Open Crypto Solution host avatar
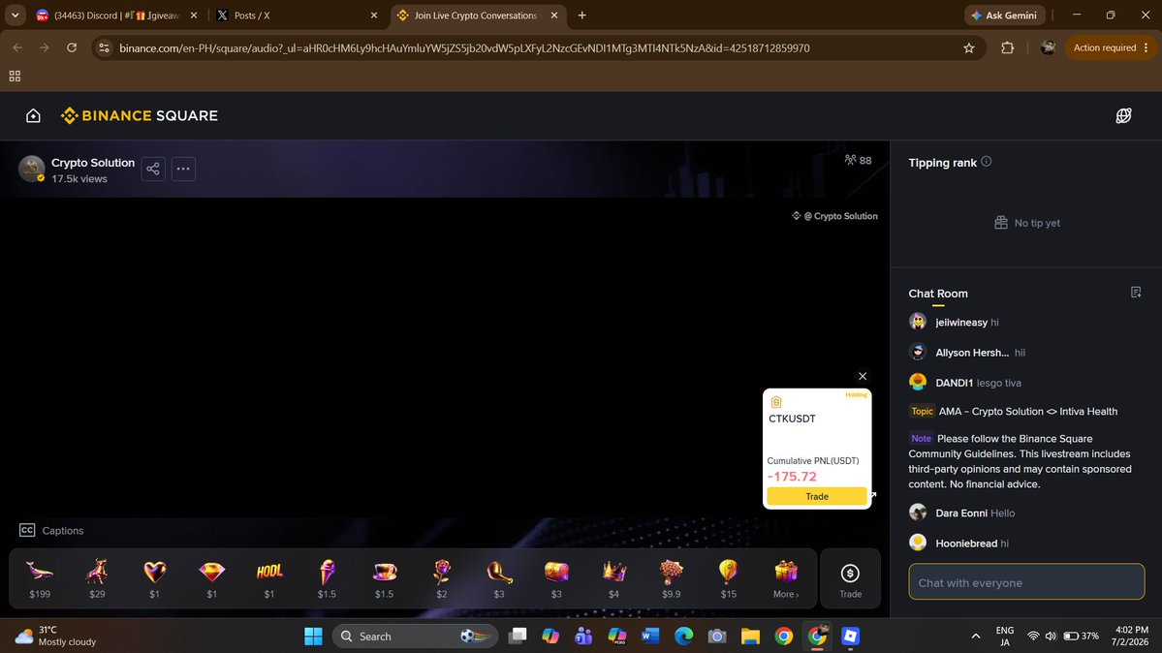The height and width of the screenshot is (653, 1162). pos(31,169)
